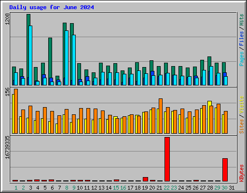Click the Hits legend label
The image size is (247, 193).
click(x=242, y=20)
